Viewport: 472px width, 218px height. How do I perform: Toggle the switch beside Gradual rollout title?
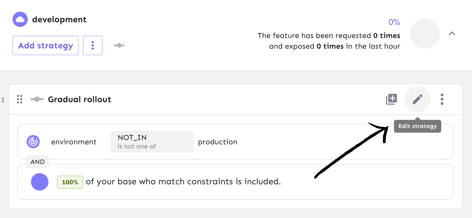click(37, 99)
